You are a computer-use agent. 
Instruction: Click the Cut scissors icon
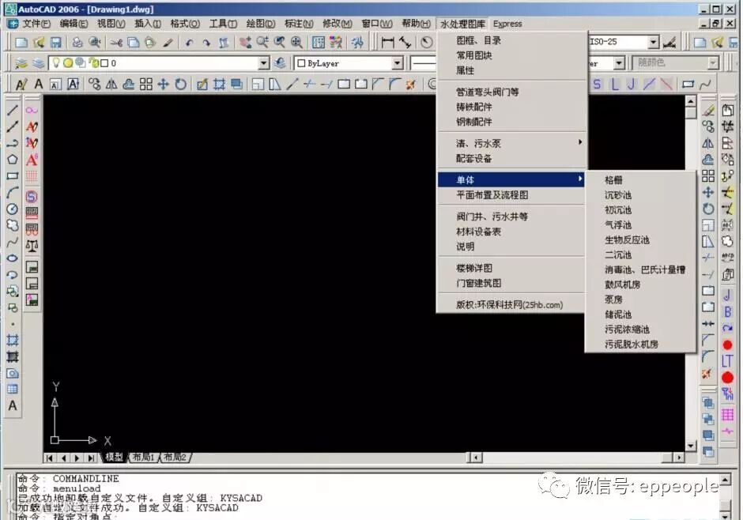coord(116,43)
